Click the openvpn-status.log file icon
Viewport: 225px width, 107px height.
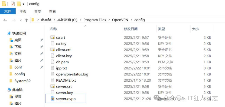pos(53,74)
